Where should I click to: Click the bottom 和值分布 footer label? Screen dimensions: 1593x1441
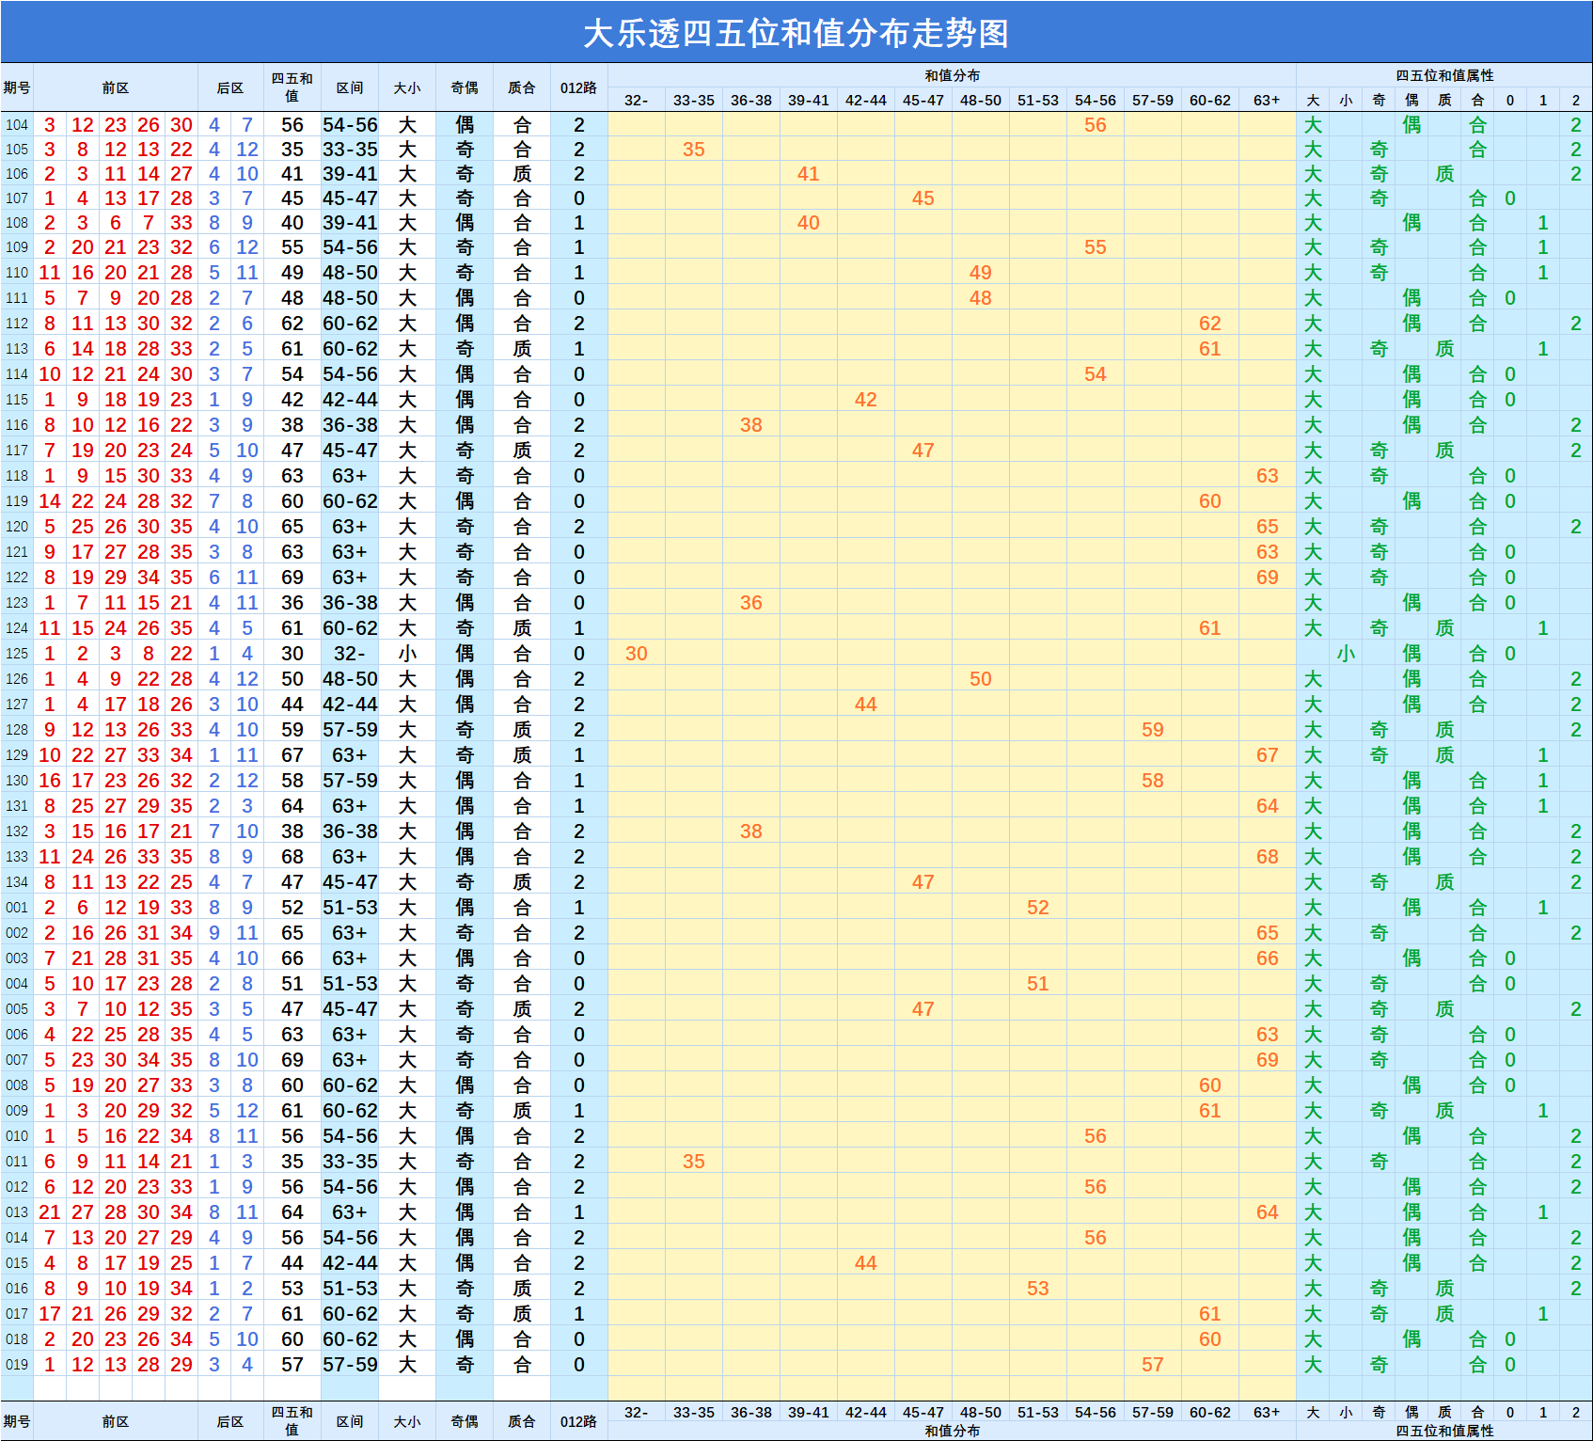click(952, 1431)
